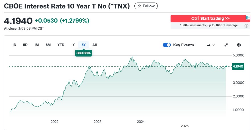Switch to the 5D range

[x=25, y=45]
